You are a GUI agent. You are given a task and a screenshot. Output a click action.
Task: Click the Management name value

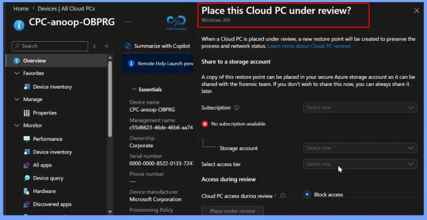coord(161,127)
